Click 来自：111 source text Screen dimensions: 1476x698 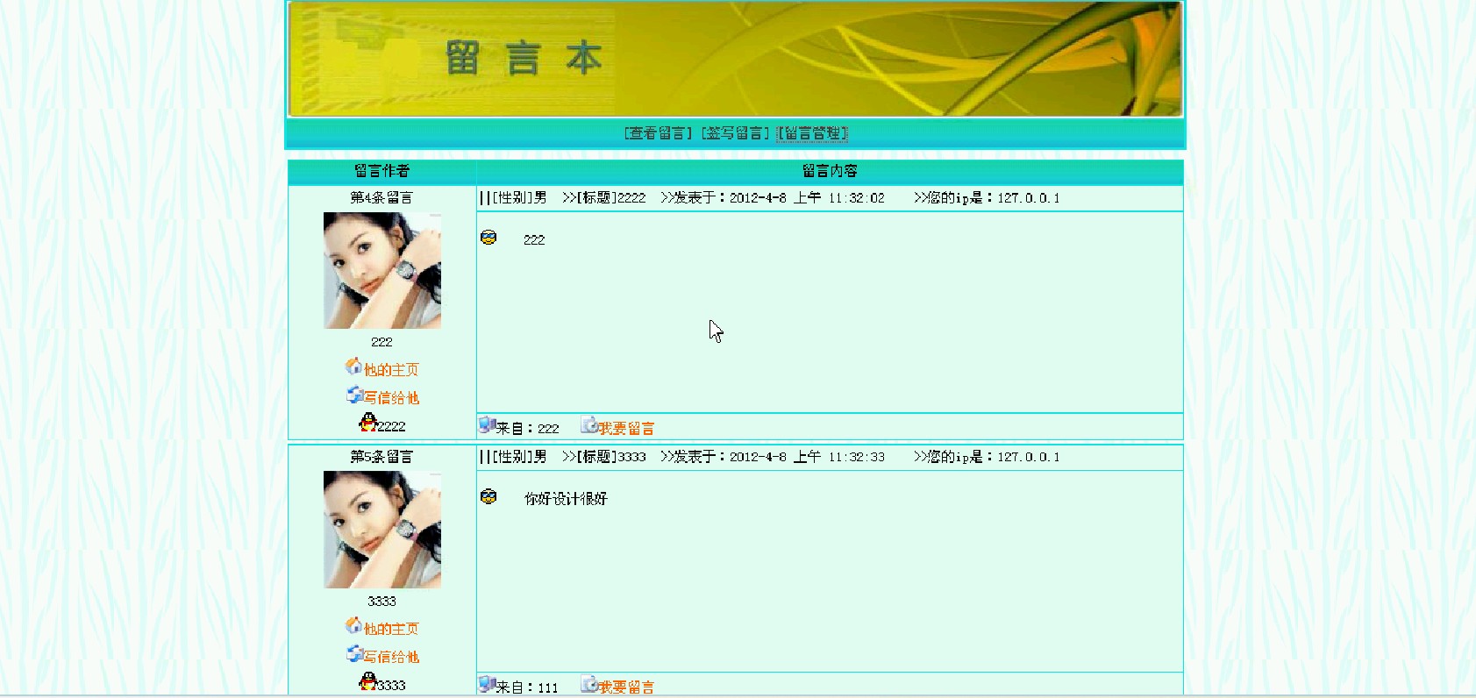click(x=527, y=687)
